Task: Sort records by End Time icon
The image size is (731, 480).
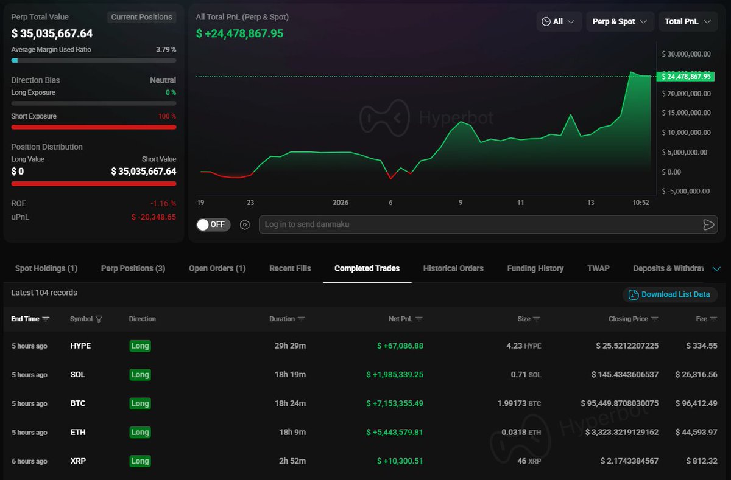Action: coord(46,319)
